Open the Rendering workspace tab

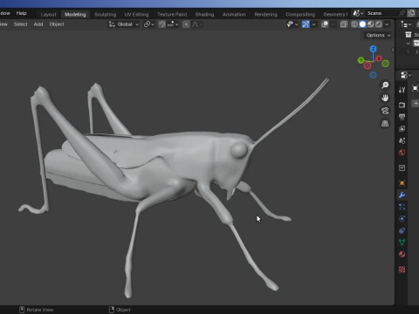pyautogui.click(x=265, y=14)
